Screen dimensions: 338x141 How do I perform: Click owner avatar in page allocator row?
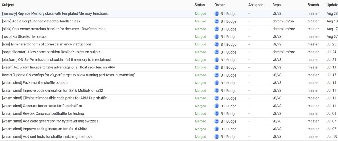click(217, 52)
